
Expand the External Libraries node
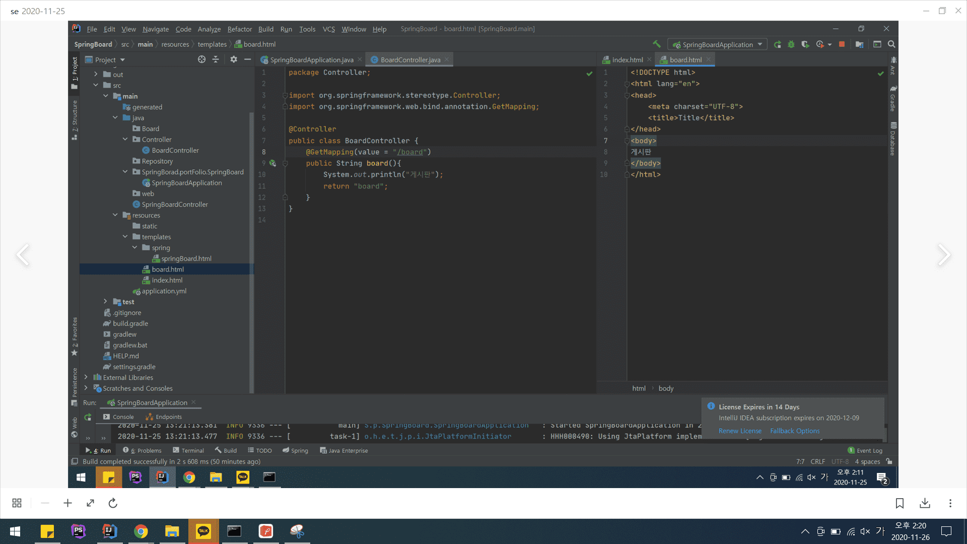click(86, 377)
